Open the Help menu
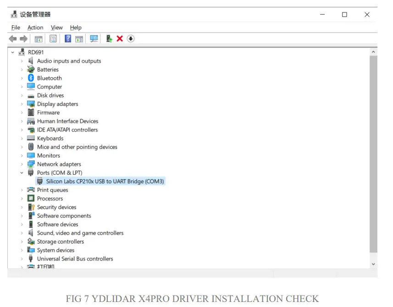 click(x=75, y=28)
